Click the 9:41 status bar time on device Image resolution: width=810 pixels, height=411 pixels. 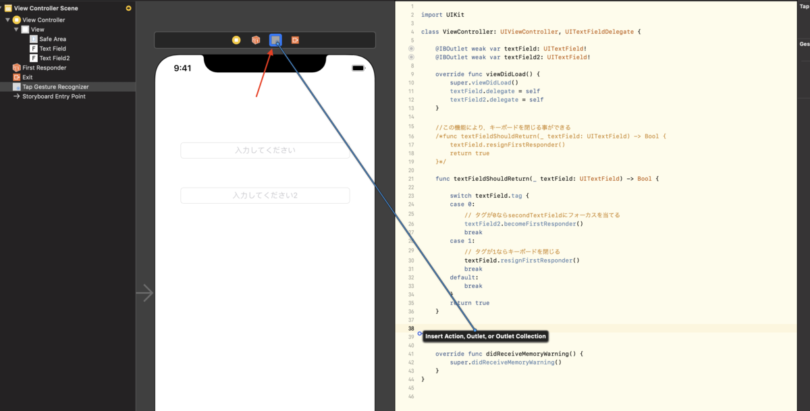(x=182, y=68)
